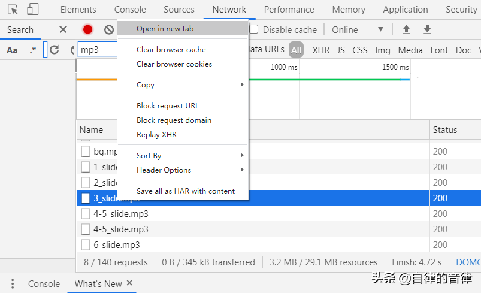This screenshot has width=481, height=293.
Task: Click the import HAR upload arrow
Action: (x=407, y=29)
